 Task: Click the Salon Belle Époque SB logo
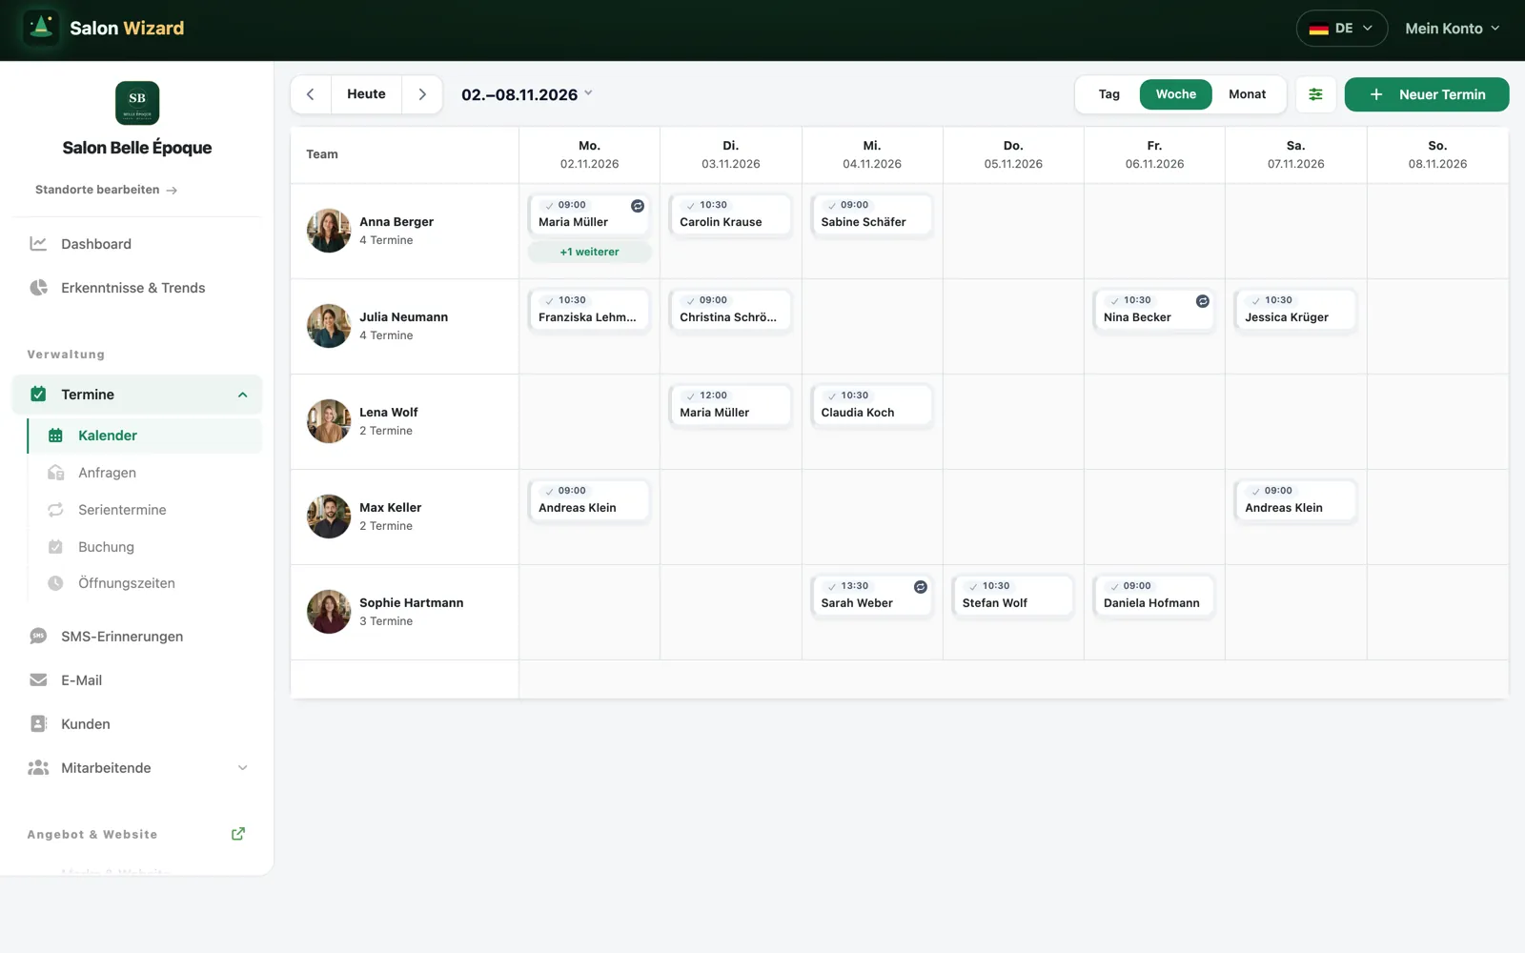[137, 103]
